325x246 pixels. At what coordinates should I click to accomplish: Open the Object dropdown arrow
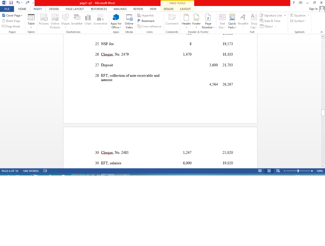tap(276, 26)
